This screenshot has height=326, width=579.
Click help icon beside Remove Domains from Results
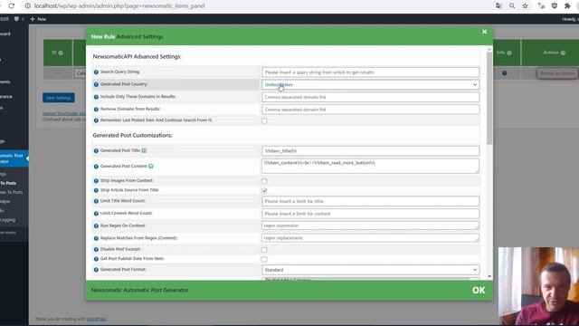pos(96,110)
